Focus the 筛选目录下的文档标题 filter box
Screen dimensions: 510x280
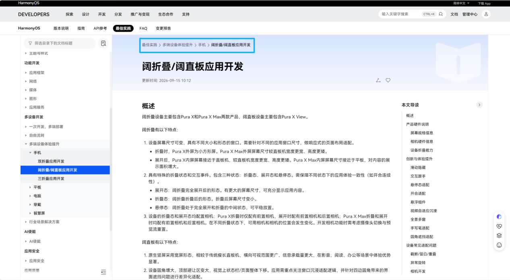[x=60, y=43]
